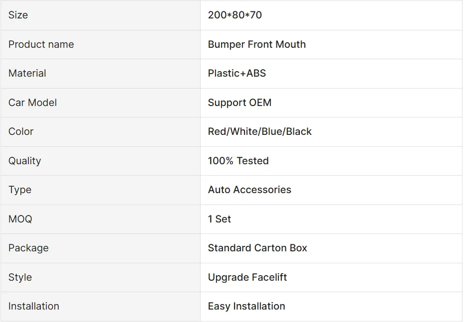
Task: Click the Package label cell
Action: (x=28, y=248)
